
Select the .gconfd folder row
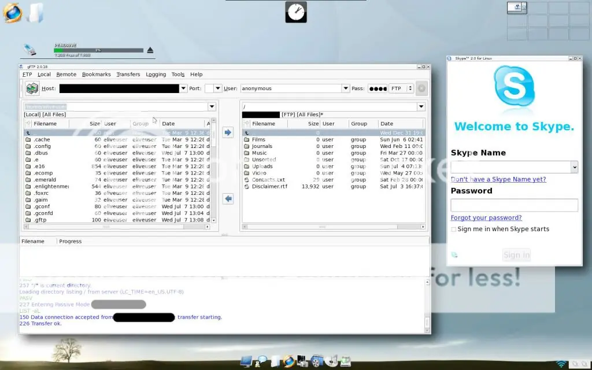[117, 213]
